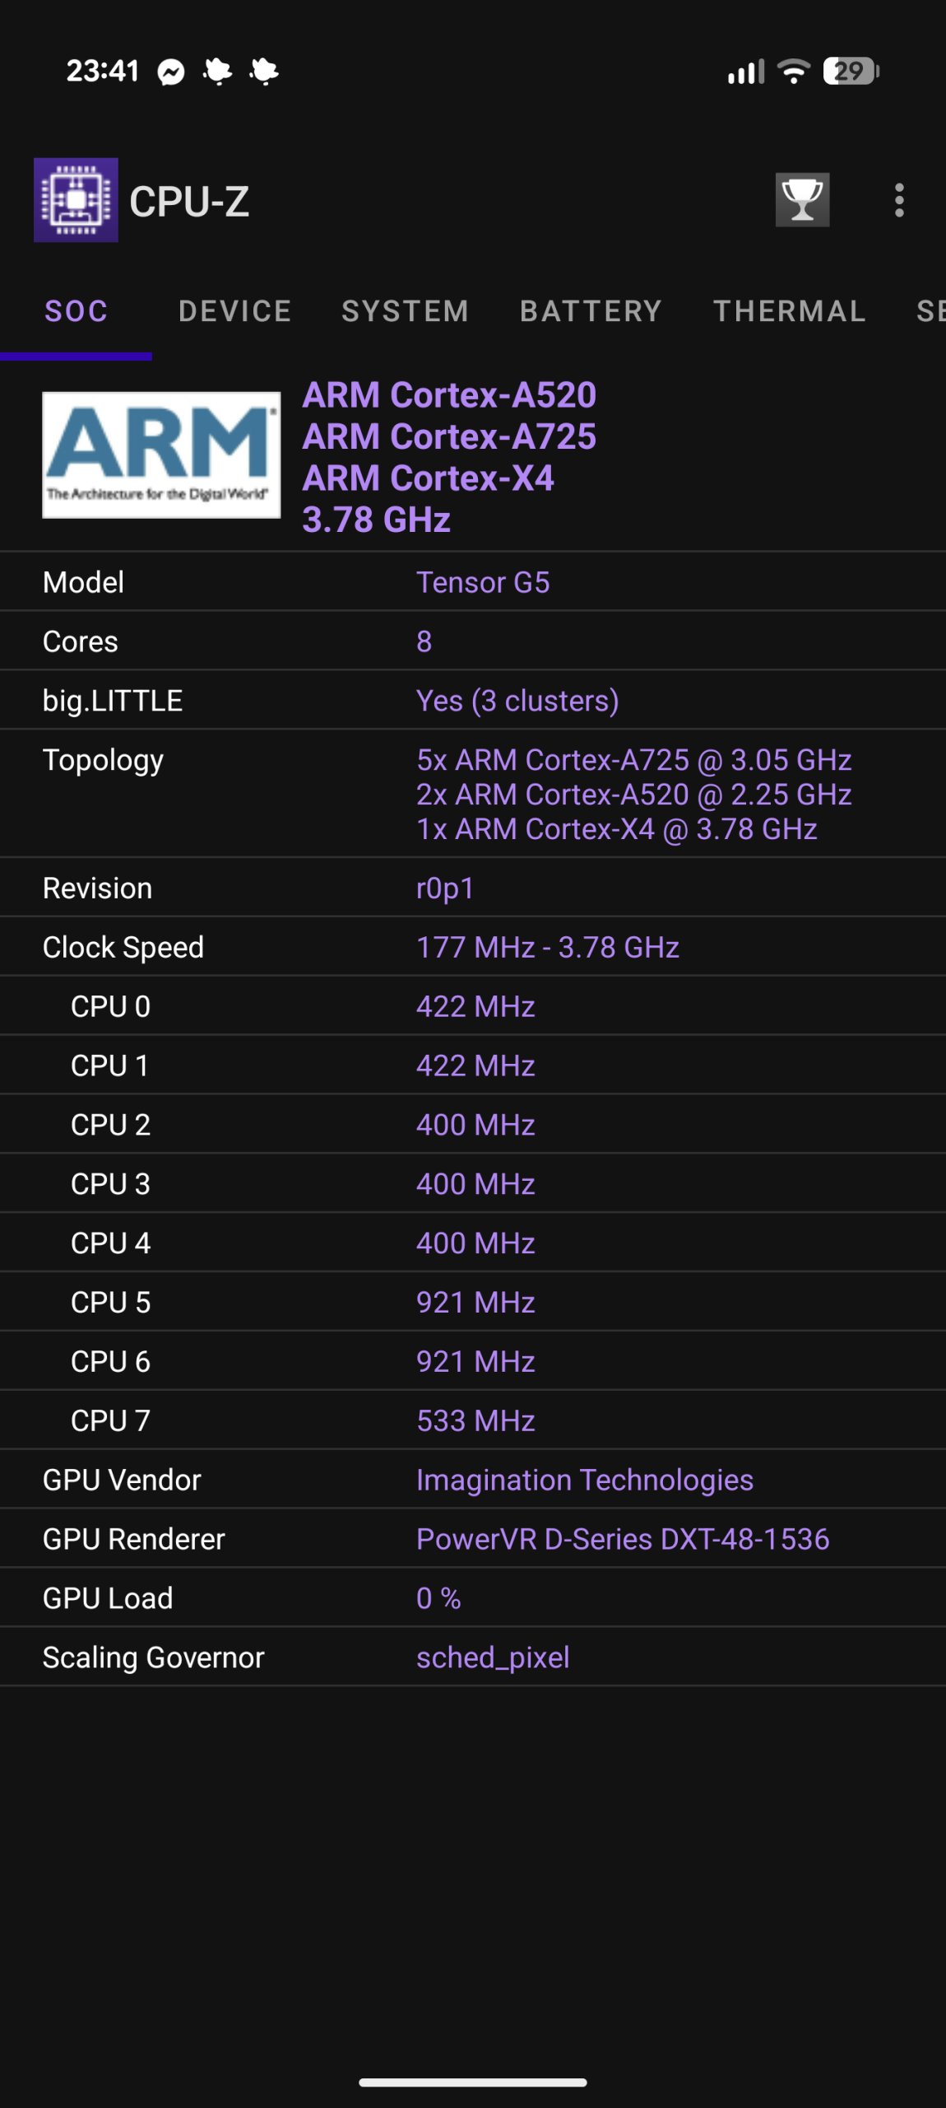
Task: Tap the battery indicator showing 29
Action: pyautogui.click(x=849, y=72)
